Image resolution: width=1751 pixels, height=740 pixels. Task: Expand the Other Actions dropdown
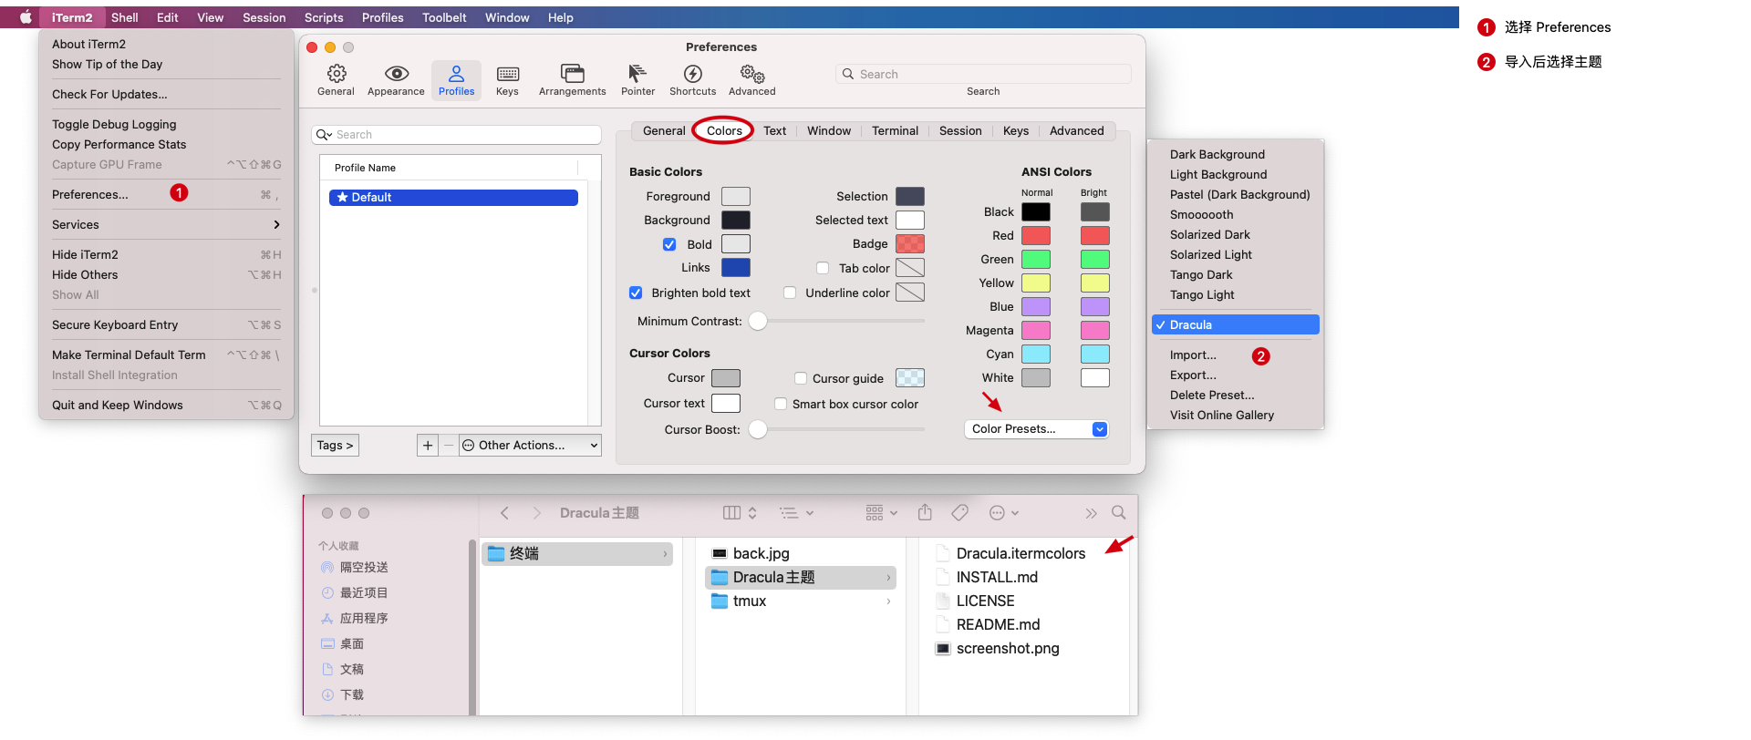tap(530, 446)
